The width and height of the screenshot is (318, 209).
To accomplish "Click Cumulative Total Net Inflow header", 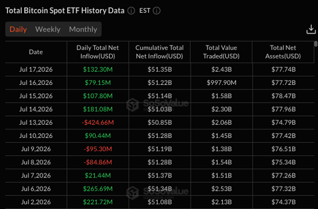I will 160,52.
